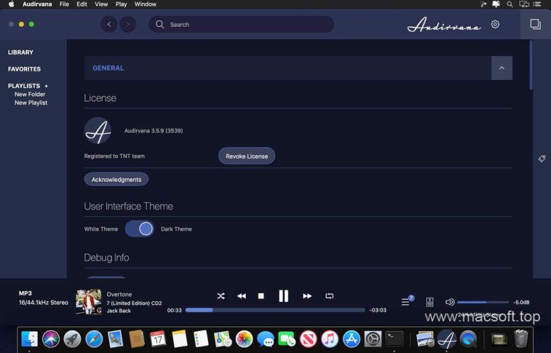Open the View menu
The width and height of the screenshot is (551, 353).
[x=101, y=4]
